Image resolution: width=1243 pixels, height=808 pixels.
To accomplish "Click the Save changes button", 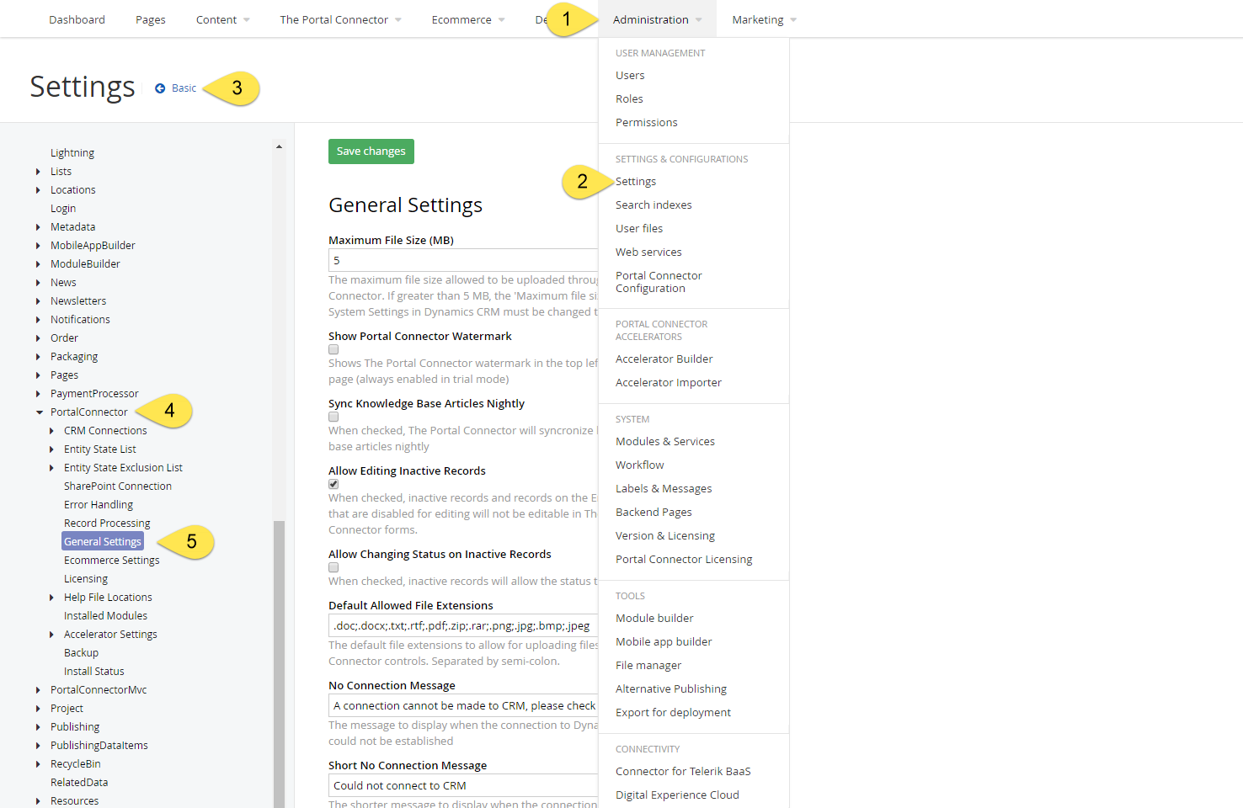I will [371, 151].
